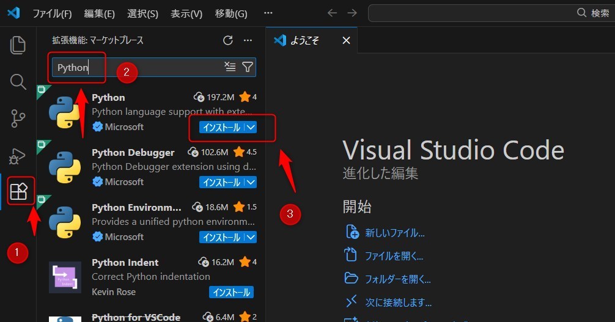This screenshot has height=322, width=615.
Task: Open the Explorer view in activity bar
Action: (18, 45)
